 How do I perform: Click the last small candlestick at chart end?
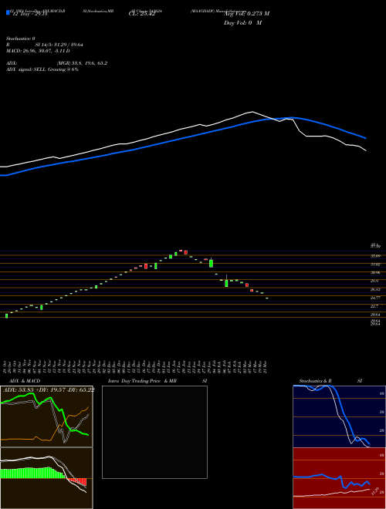click(267, 298)
